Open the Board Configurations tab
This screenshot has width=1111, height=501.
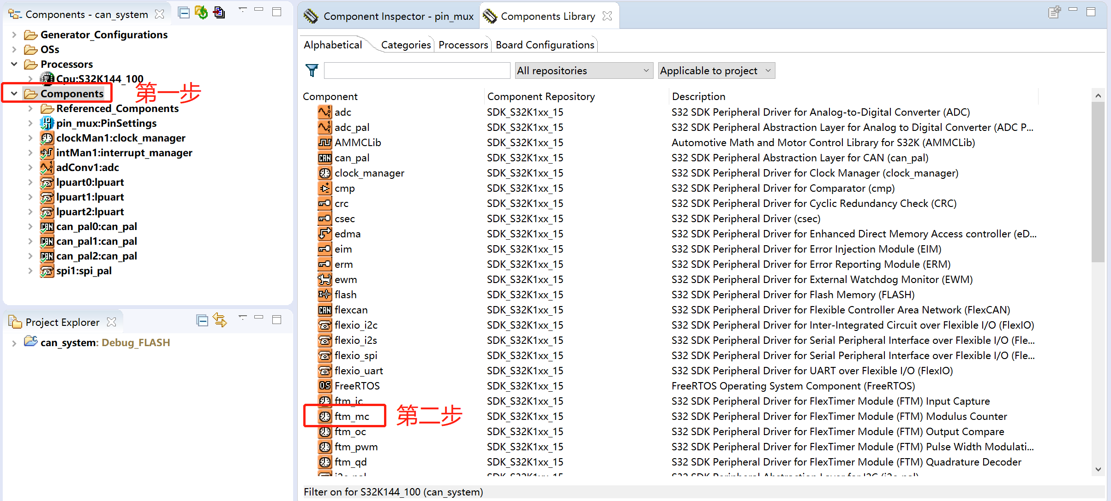pyautogui.click(x=545, y=45)
